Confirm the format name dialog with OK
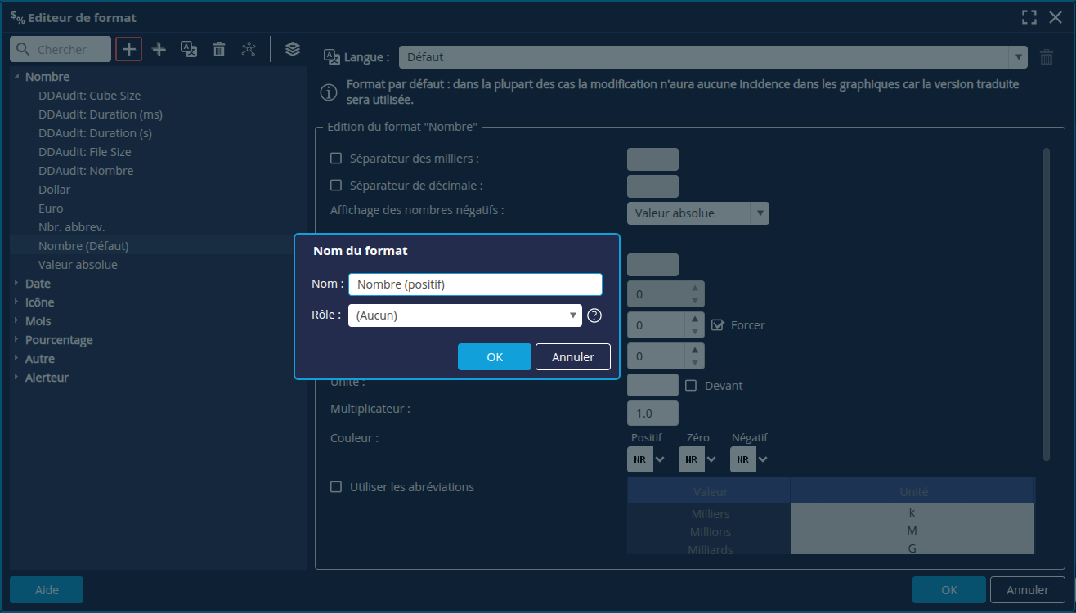1076x613 pixels. pos(494,357)
